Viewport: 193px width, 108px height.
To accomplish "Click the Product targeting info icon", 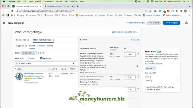I will (x=41, y=32).
